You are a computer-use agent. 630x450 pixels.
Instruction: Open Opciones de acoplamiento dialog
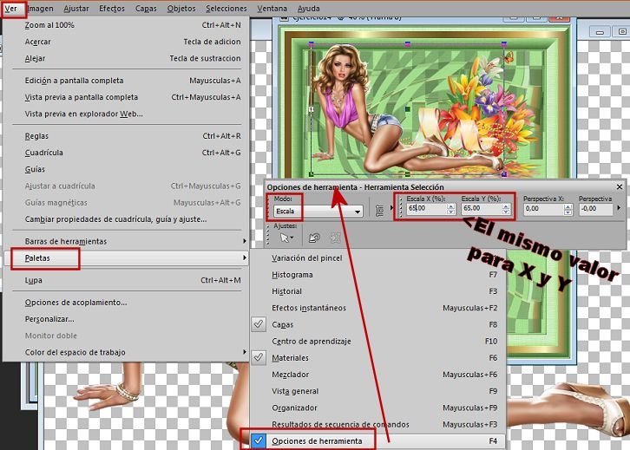click(125, 303)
